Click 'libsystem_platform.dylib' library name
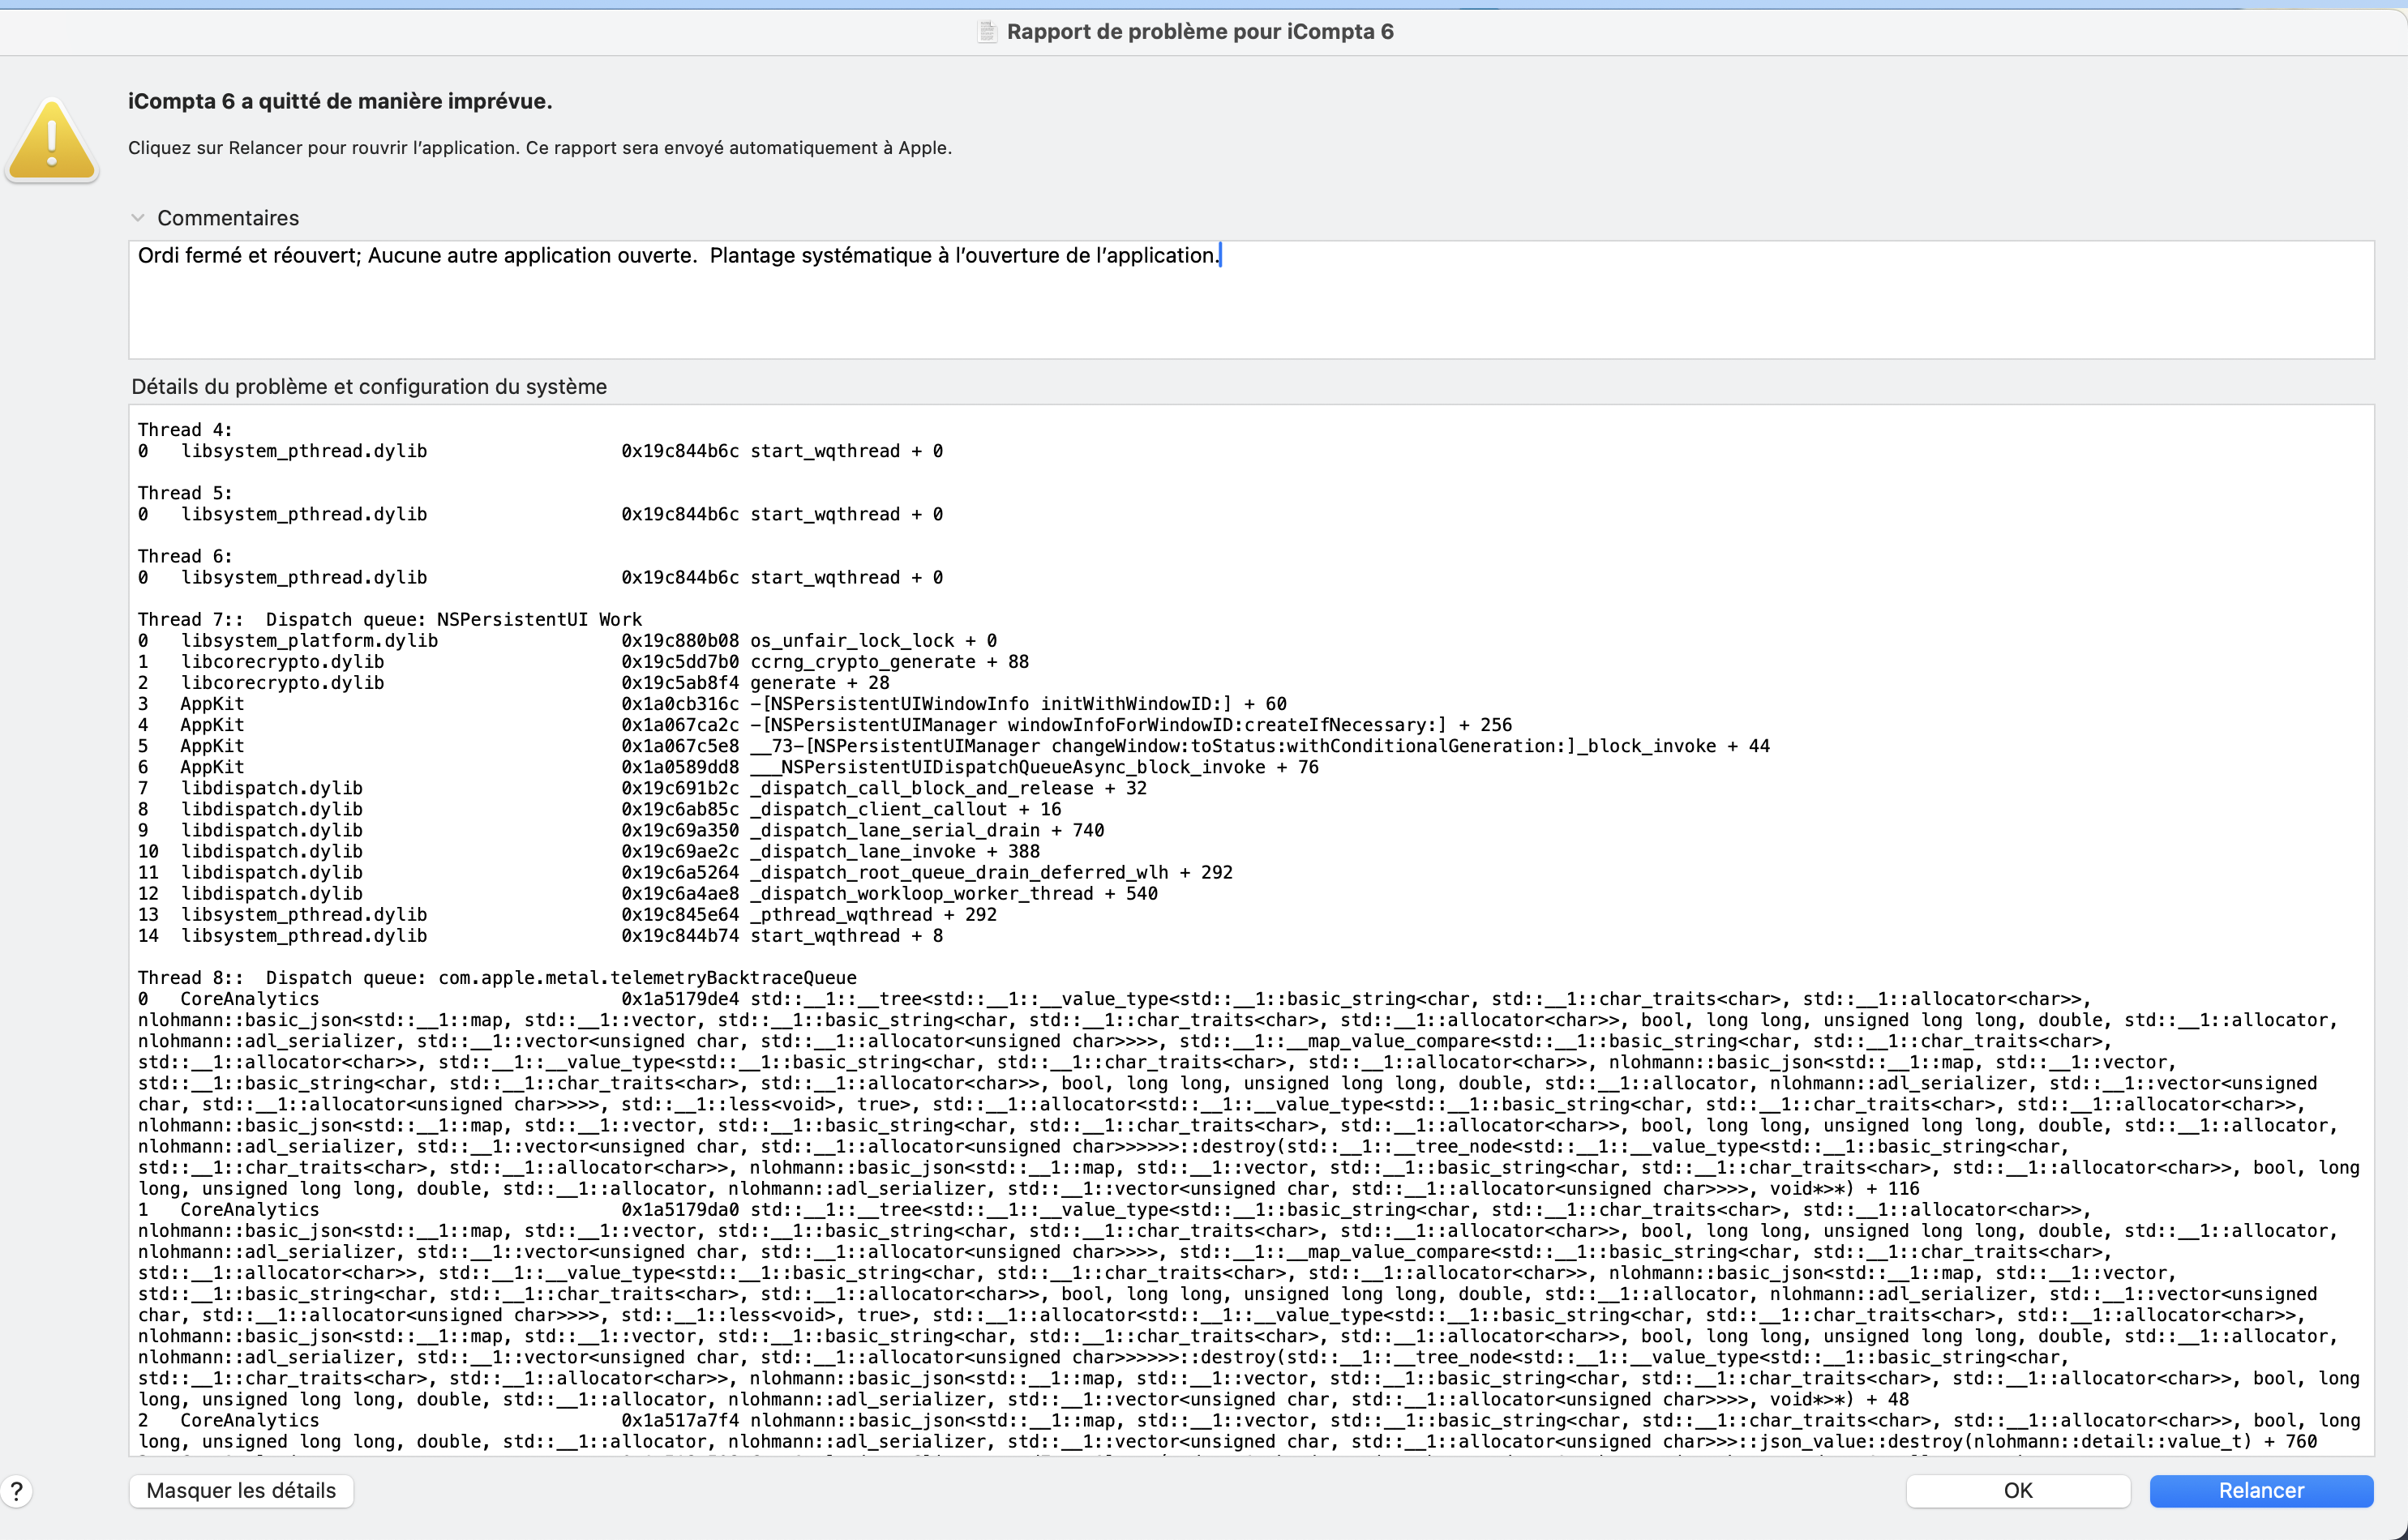The width and height of the screenshot is (2408, 1540). tap(309, 640)
